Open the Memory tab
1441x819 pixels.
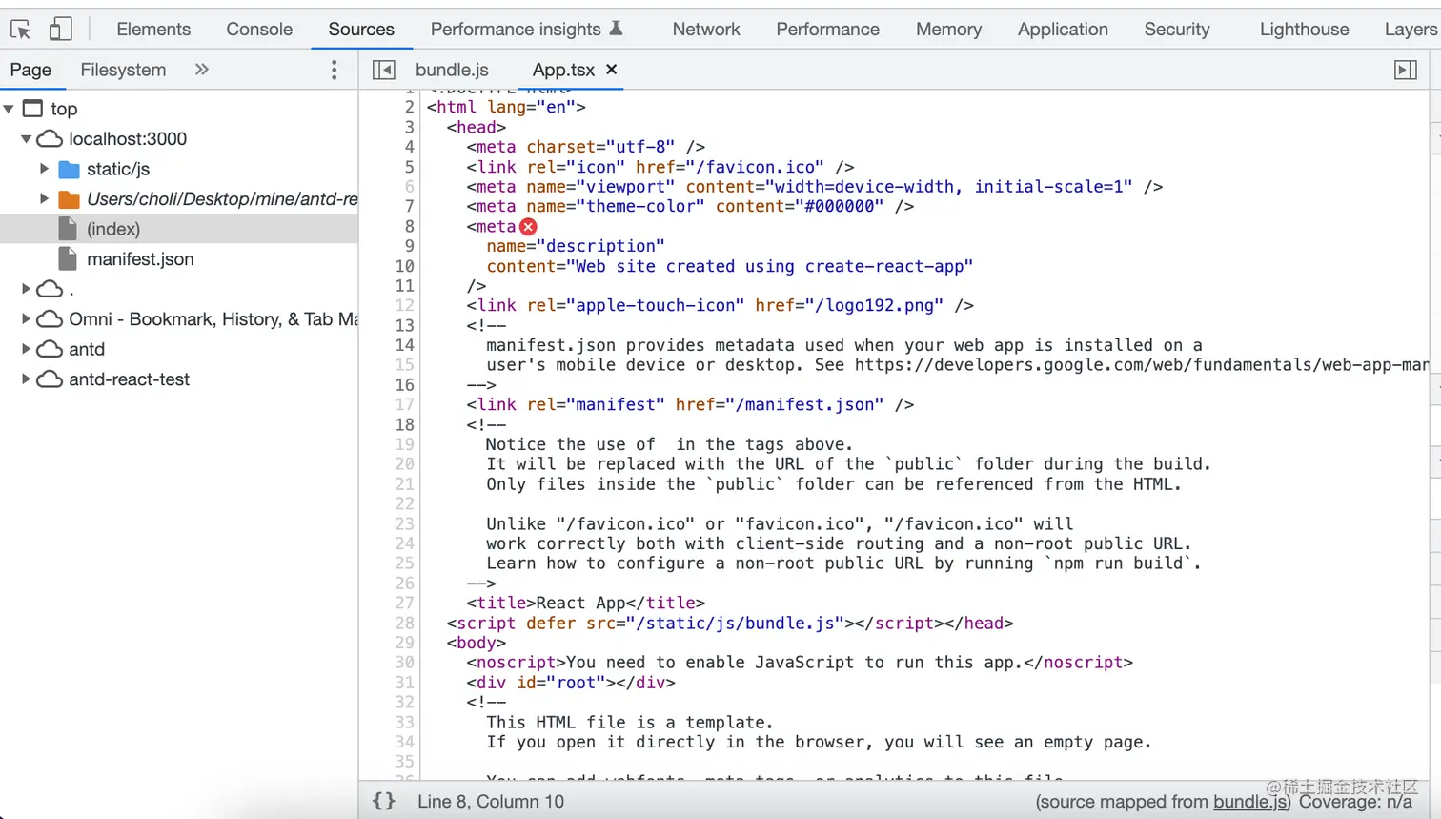[x=948, y=30]
